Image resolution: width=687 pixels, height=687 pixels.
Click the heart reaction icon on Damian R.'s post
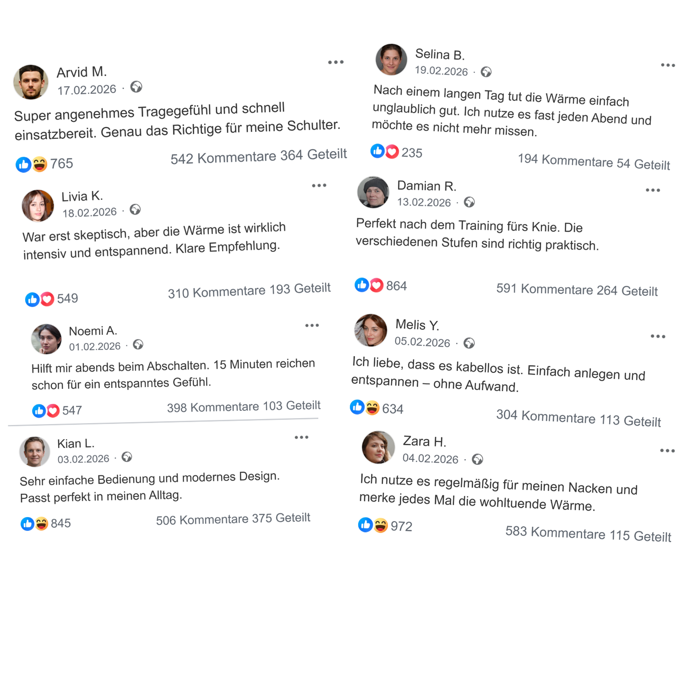(376, 285)
